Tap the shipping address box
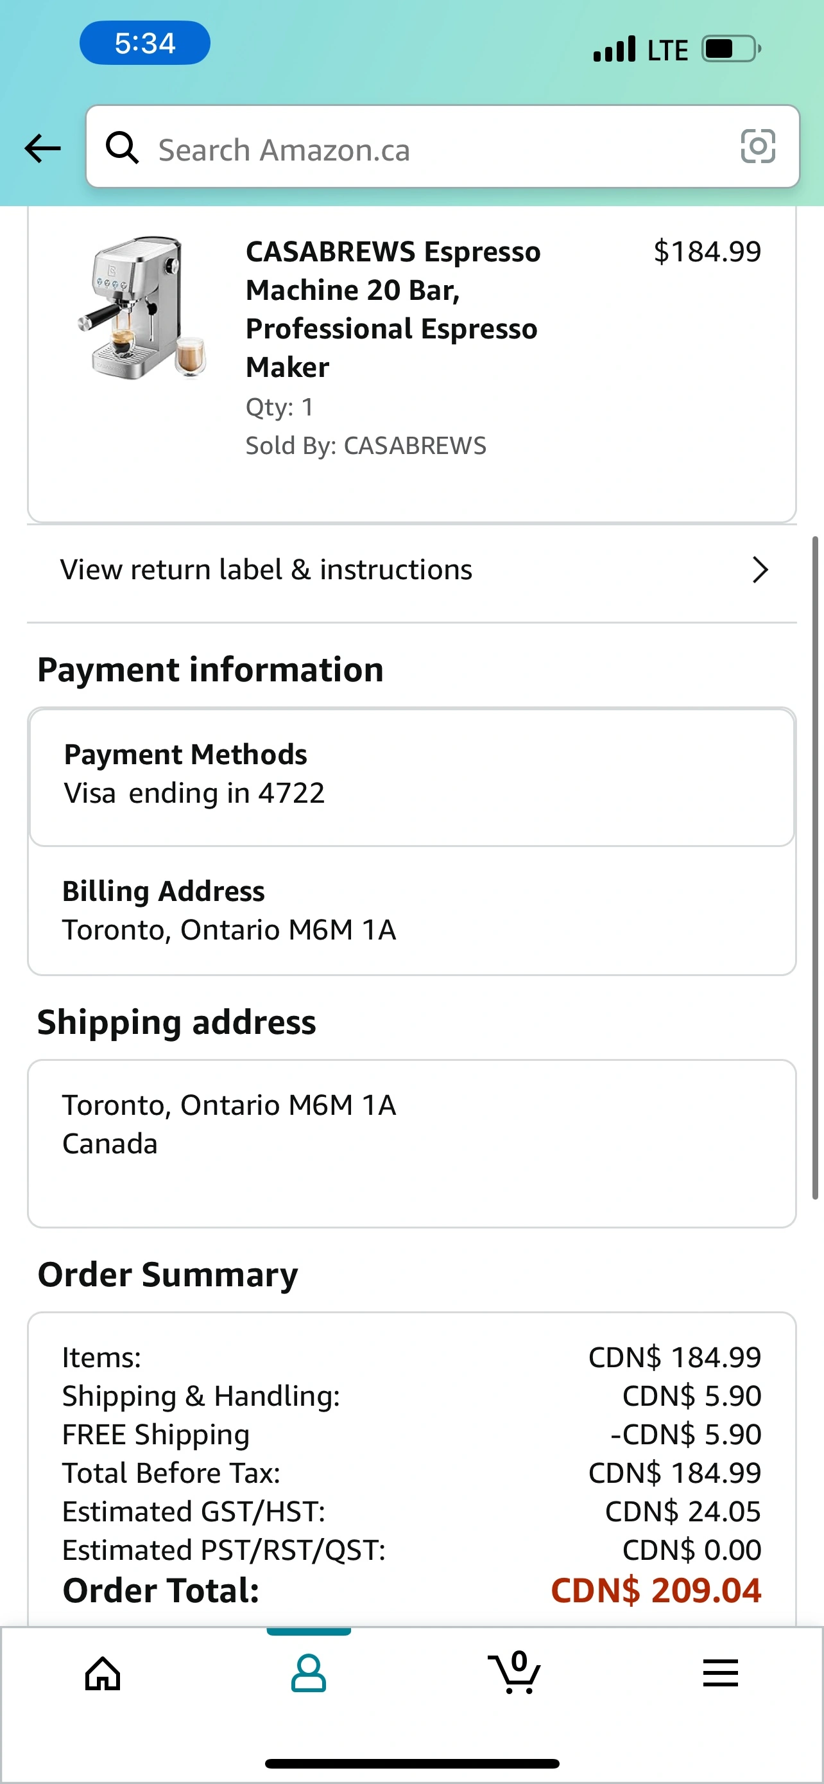 click(411, 1142)
